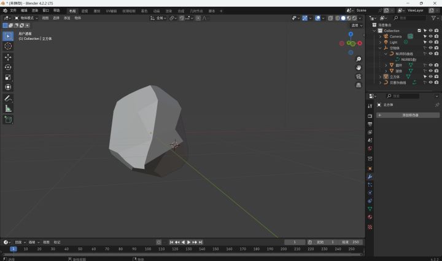Toggle Light visibility eye icon
This screenshot has width=442, height=261.
pos(430,42)
